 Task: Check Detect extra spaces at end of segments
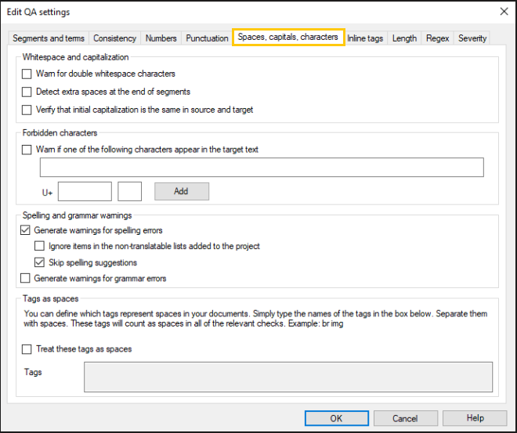coord(27,92)
